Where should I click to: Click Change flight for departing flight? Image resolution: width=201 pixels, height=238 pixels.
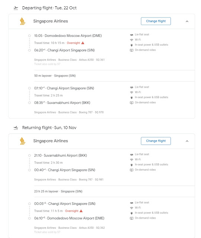156,21
